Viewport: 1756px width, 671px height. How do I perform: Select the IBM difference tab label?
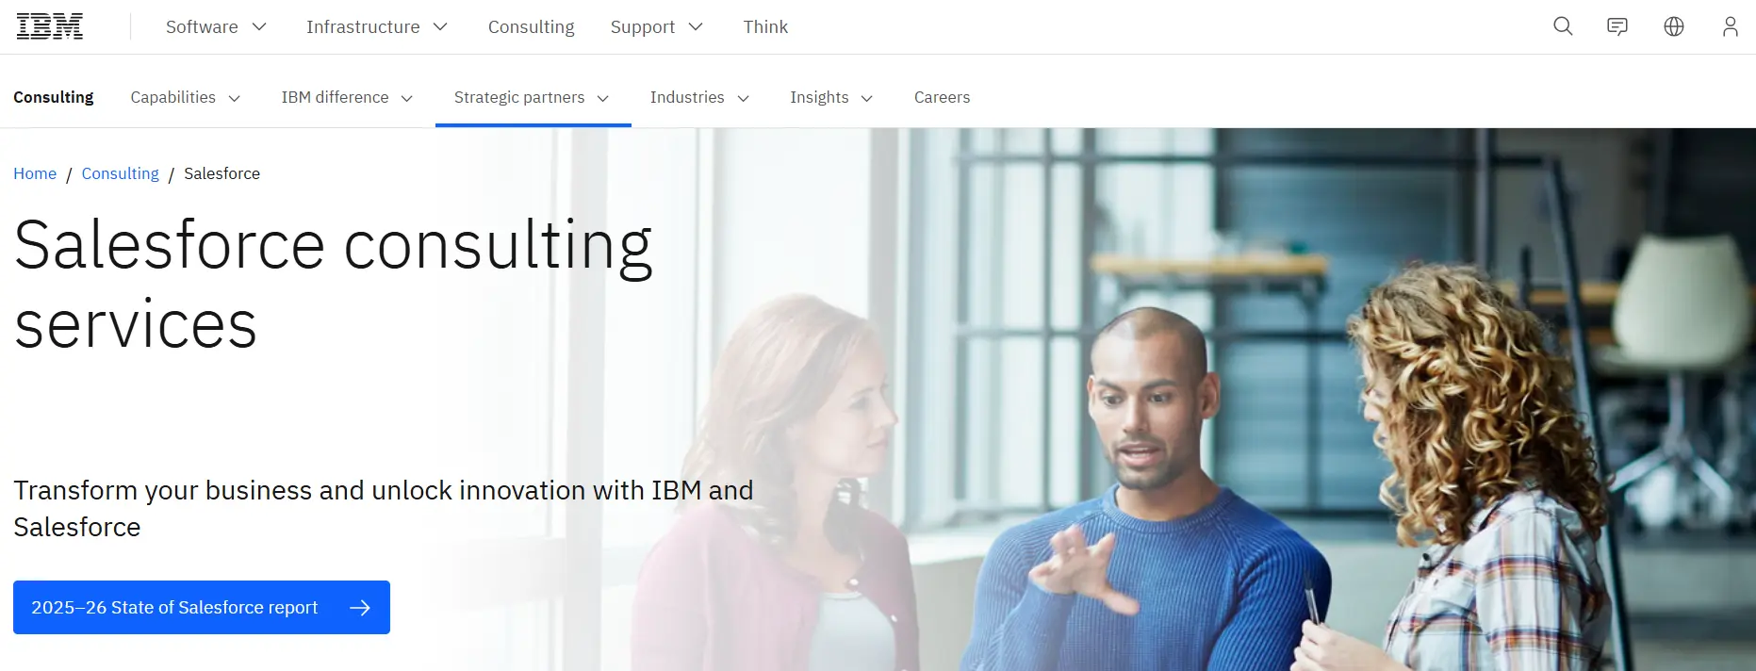coord(335,97)
